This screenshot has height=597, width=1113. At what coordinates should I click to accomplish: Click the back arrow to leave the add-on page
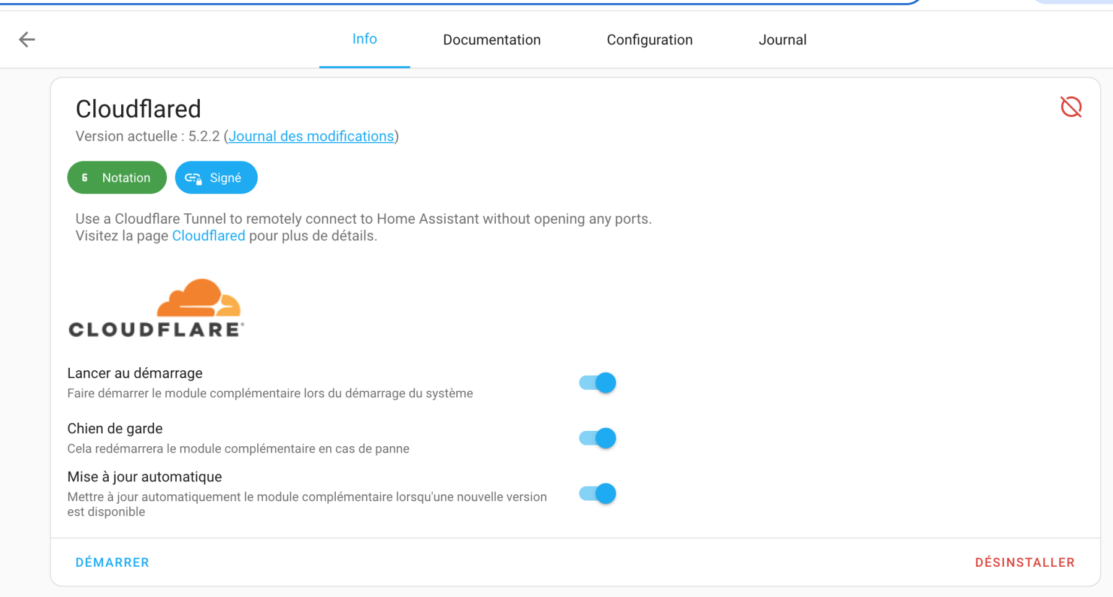click(26, 39)
